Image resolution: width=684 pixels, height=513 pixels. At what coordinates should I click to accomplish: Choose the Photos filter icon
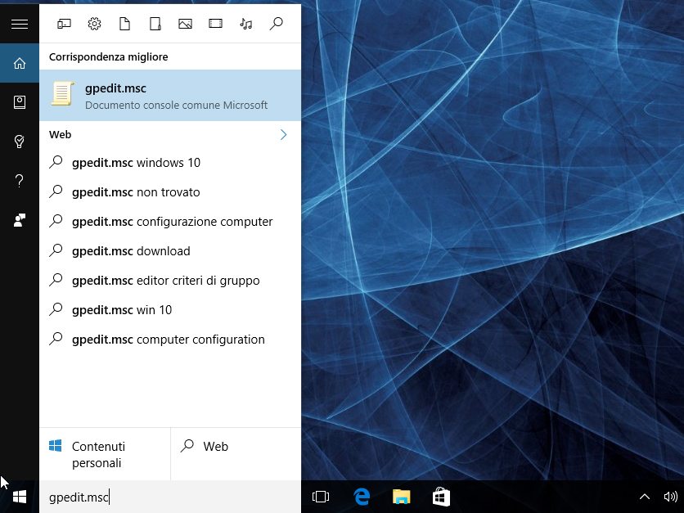pyautogui.click(x=185, y=24)
